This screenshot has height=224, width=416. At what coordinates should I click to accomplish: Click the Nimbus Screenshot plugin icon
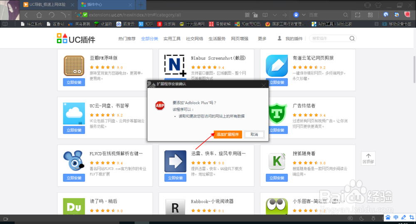175,66
